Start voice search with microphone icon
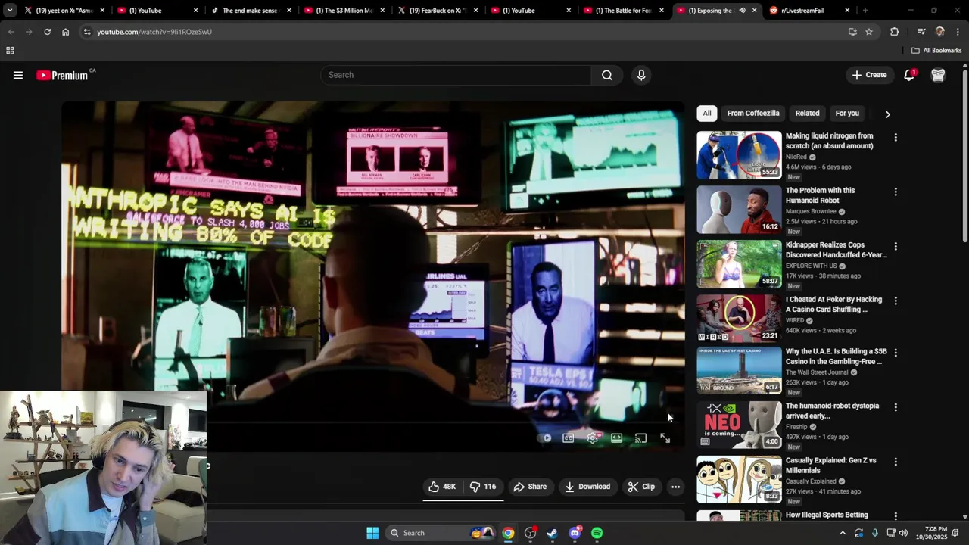 (x=641, y=75)
